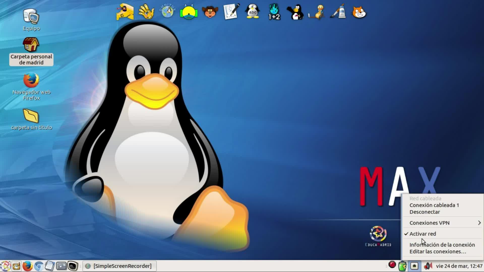Launch the Scratch cat application
The width and height of the screenshot is (484, 272).
pos(359,12)
